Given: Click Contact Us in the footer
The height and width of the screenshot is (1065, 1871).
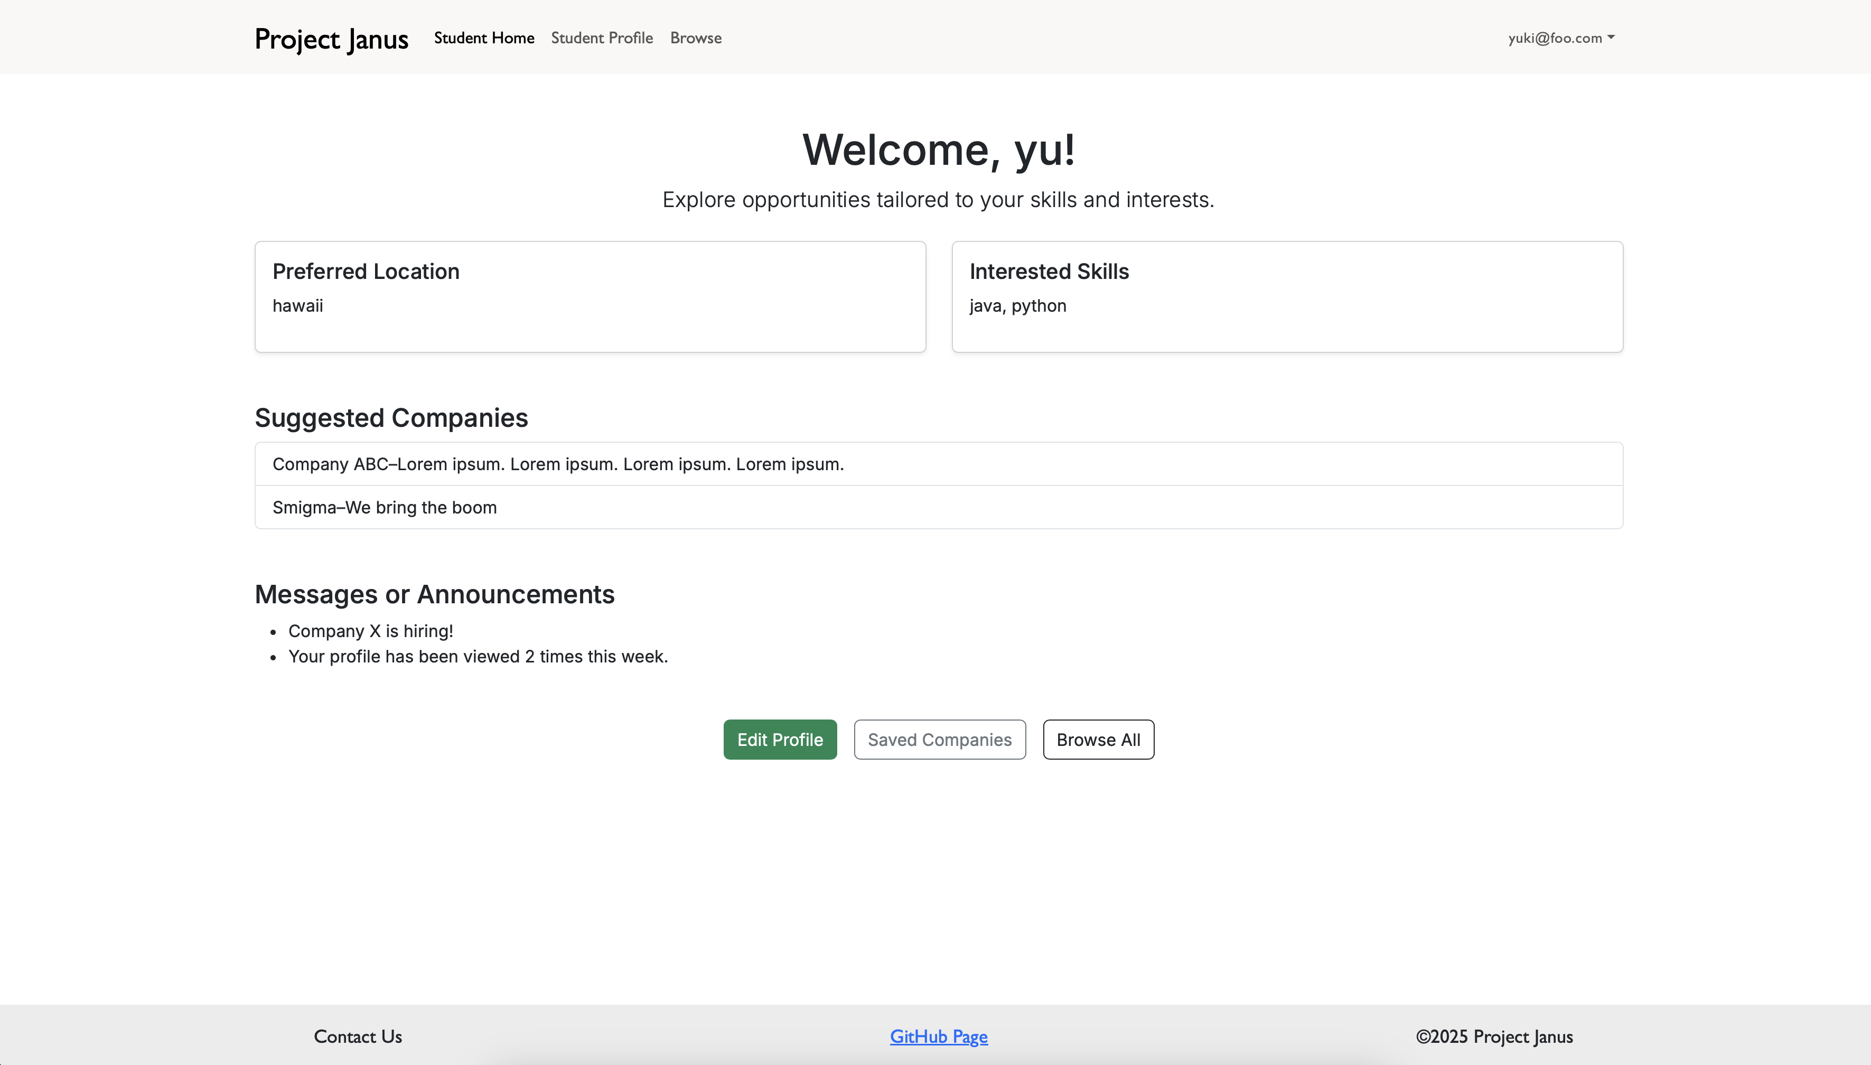Looking at the screenshot, I should [358, 1036].
